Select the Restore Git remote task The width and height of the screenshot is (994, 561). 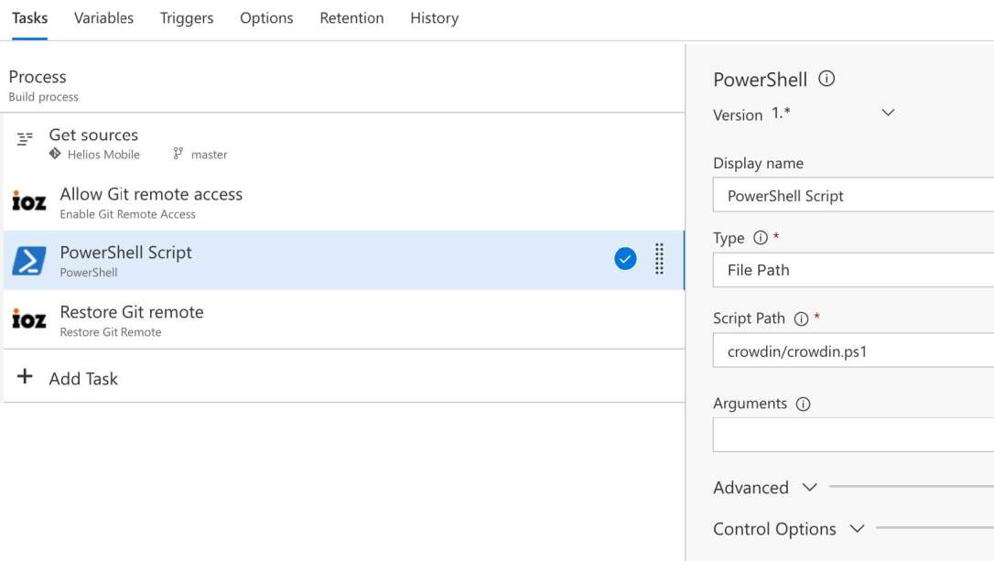343,319
